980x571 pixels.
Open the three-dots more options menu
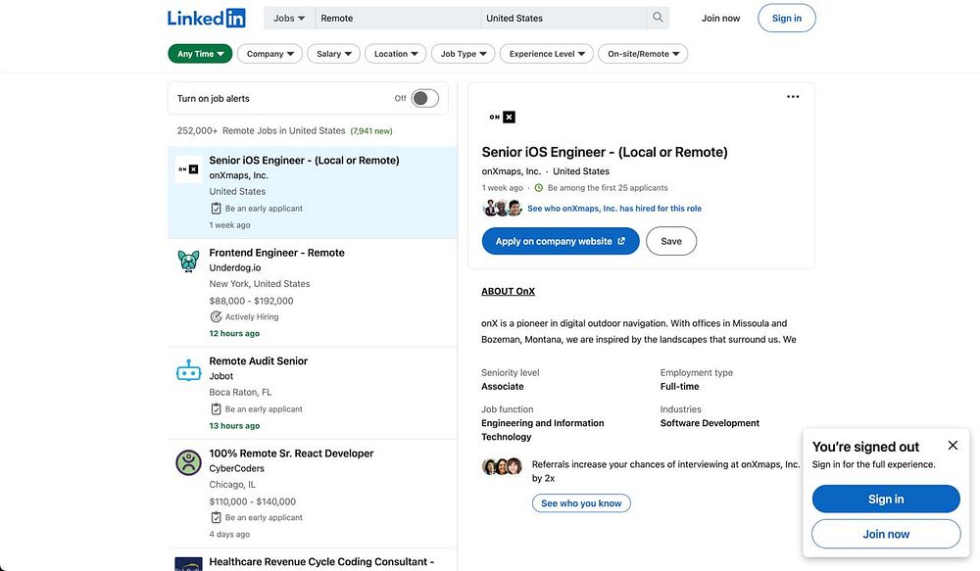click(x=793, y=97)
